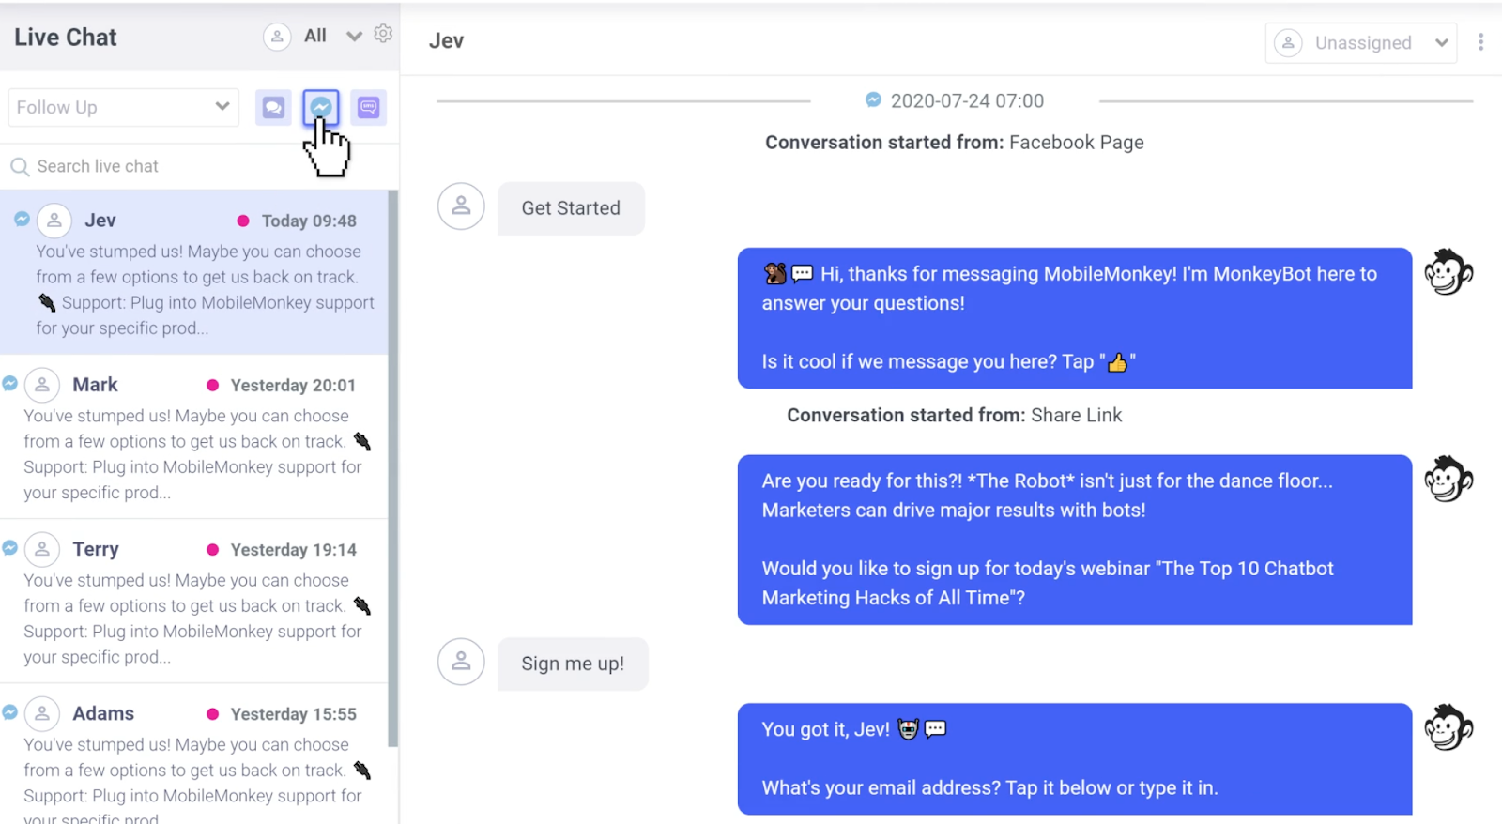The height and width of the screenshot is (824, 1502).
Task: Click the MonkeyBot avatar beside the email question
Action: click(x=1448, y=727)
